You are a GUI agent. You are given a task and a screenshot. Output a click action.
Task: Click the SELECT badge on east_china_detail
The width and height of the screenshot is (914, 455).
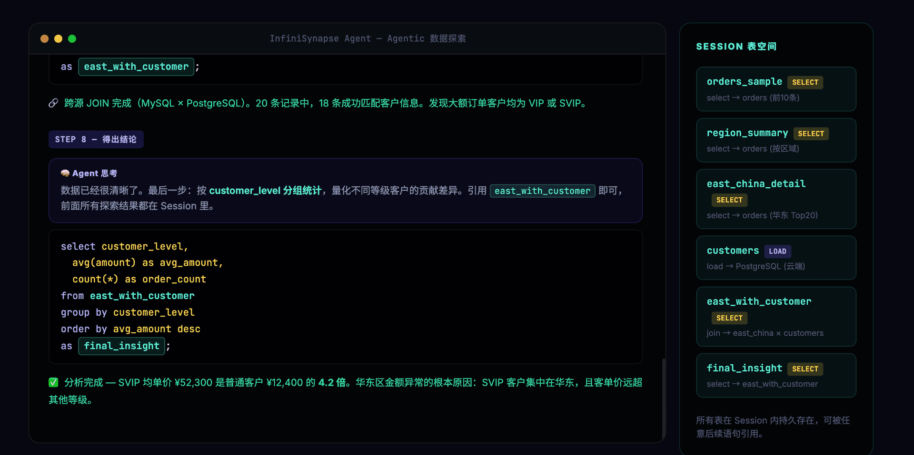[x=729, y=200]
